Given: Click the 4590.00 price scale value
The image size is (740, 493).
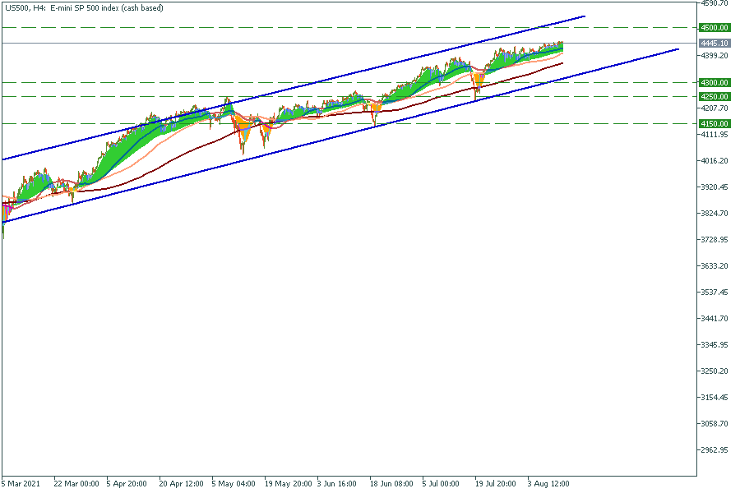Looking at the screenshot, I should click(715, 3).
